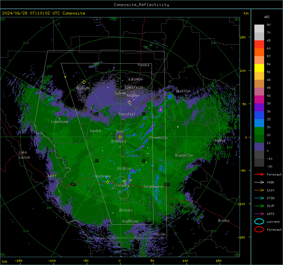This screenshot has width=283, height=265.
Task: Click the Calgary city label
Action: [123, 185]
